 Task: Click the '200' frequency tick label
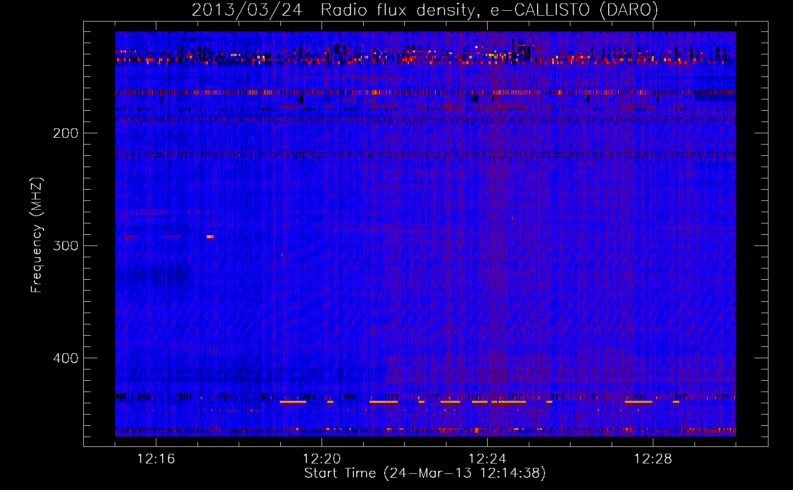pyautogui.click(x=66, y=133)
